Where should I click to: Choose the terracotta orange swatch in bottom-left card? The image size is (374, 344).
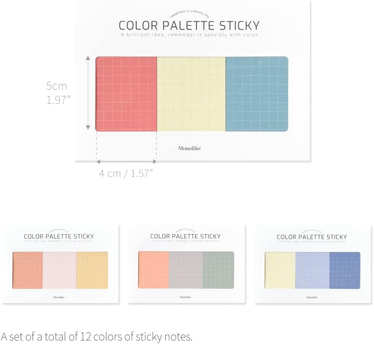[27, 270]
